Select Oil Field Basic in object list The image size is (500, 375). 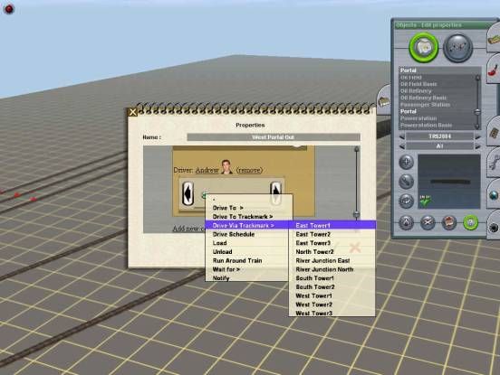coord(418,84)
